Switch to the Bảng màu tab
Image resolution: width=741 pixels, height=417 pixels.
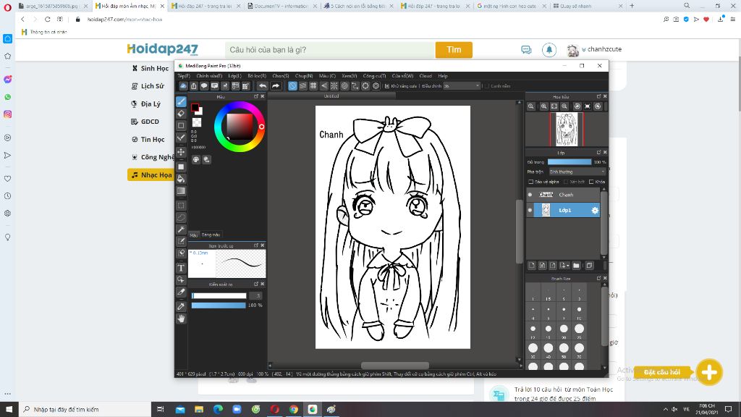[x=211, y=235]
